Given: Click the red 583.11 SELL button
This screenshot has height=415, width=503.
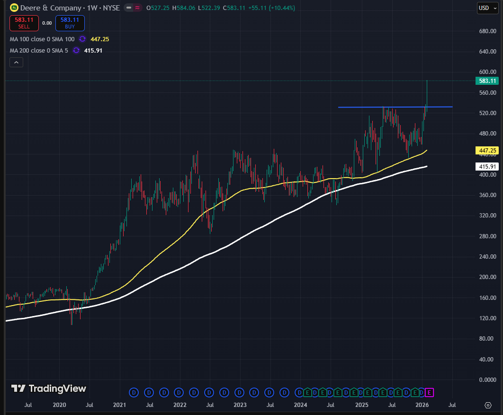Looking at the screenshot, I should click(24, 23).
